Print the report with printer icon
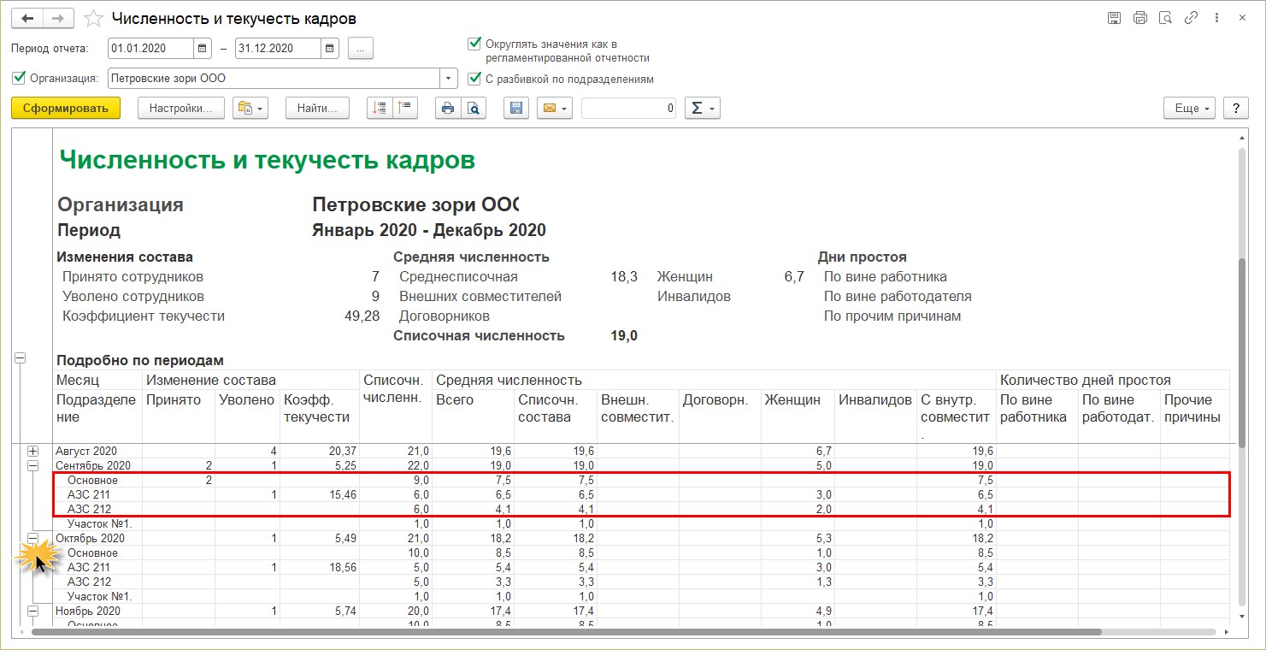Image resolution: width=1266 pixels, height=650 pixels. tap(448, 108)
